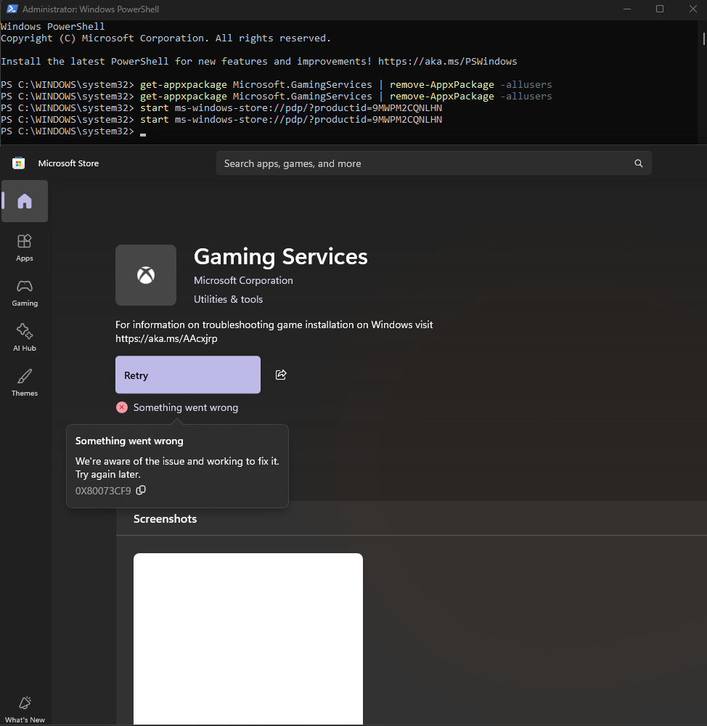Maximize the PowerShell window
Screen dimensions: 707x726
click(660, 9)
